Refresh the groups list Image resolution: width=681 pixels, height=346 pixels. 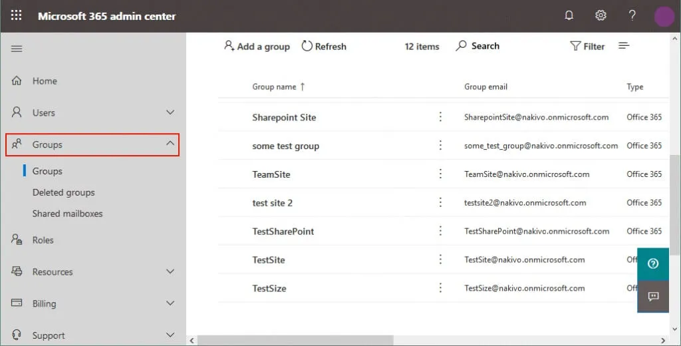tap(324, 47)
